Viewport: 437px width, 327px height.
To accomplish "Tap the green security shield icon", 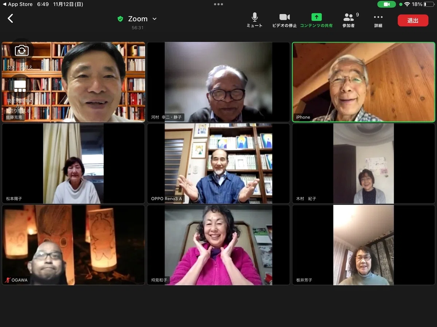I will [120, 19].
